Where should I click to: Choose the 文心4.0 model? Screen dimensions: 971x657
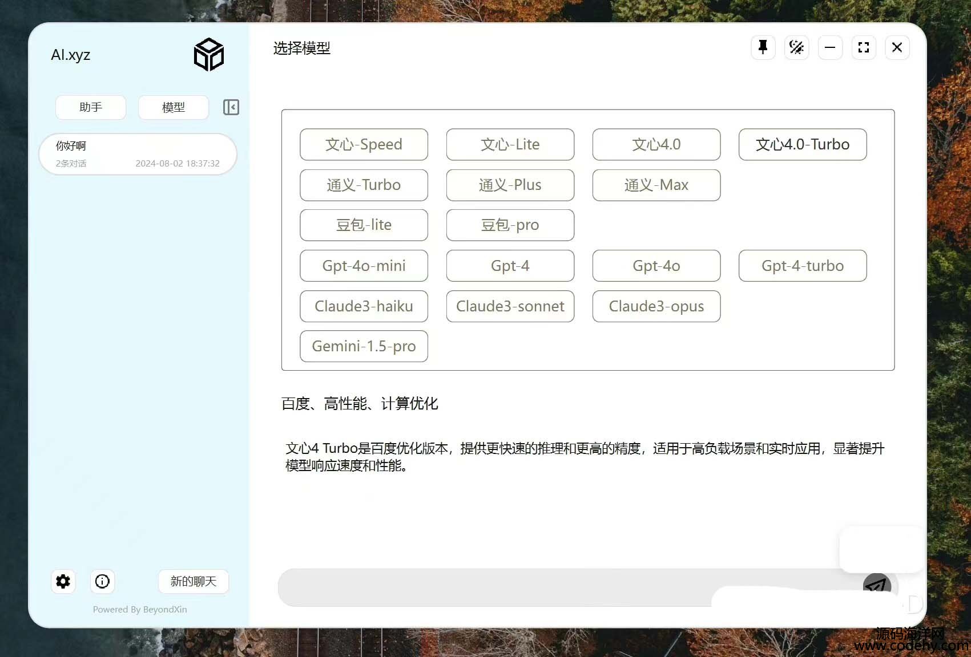656,144
